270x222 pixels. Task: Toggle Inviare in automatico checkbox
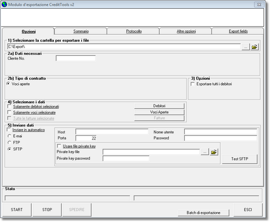(9, 130)
